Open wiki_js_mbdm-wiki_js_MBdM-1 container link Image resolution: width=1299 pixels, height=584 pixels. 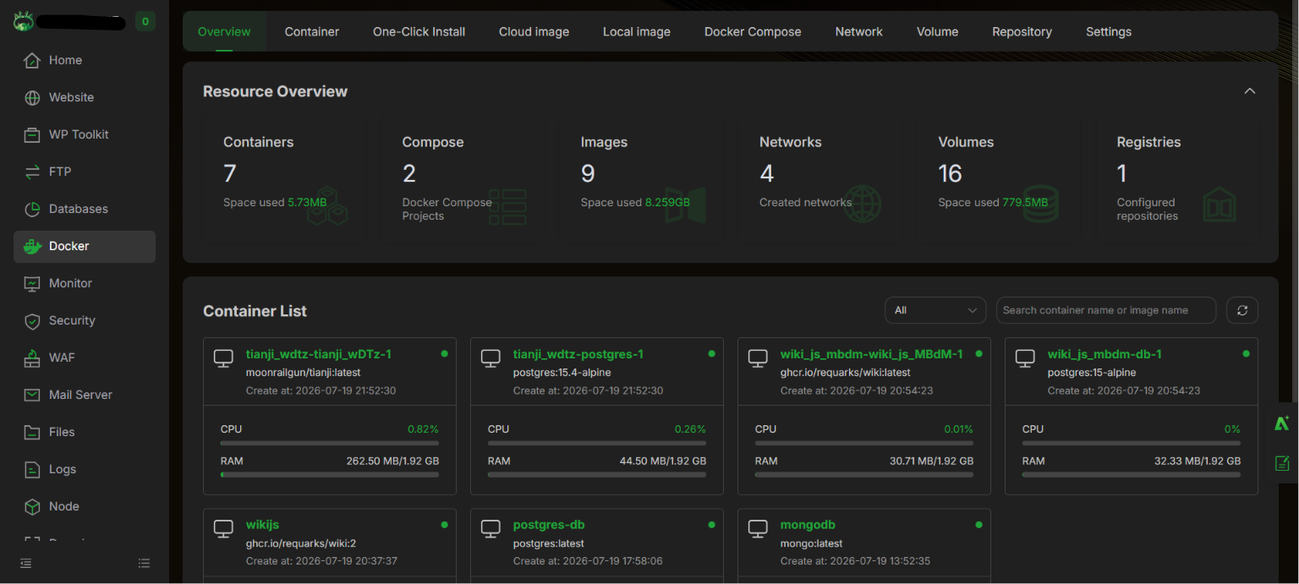872,354
